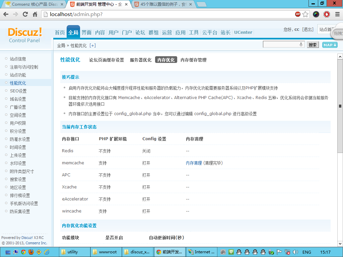Switch to the 内存缓存管理 tab
343x257 pixels.
(x=193, y=60)
